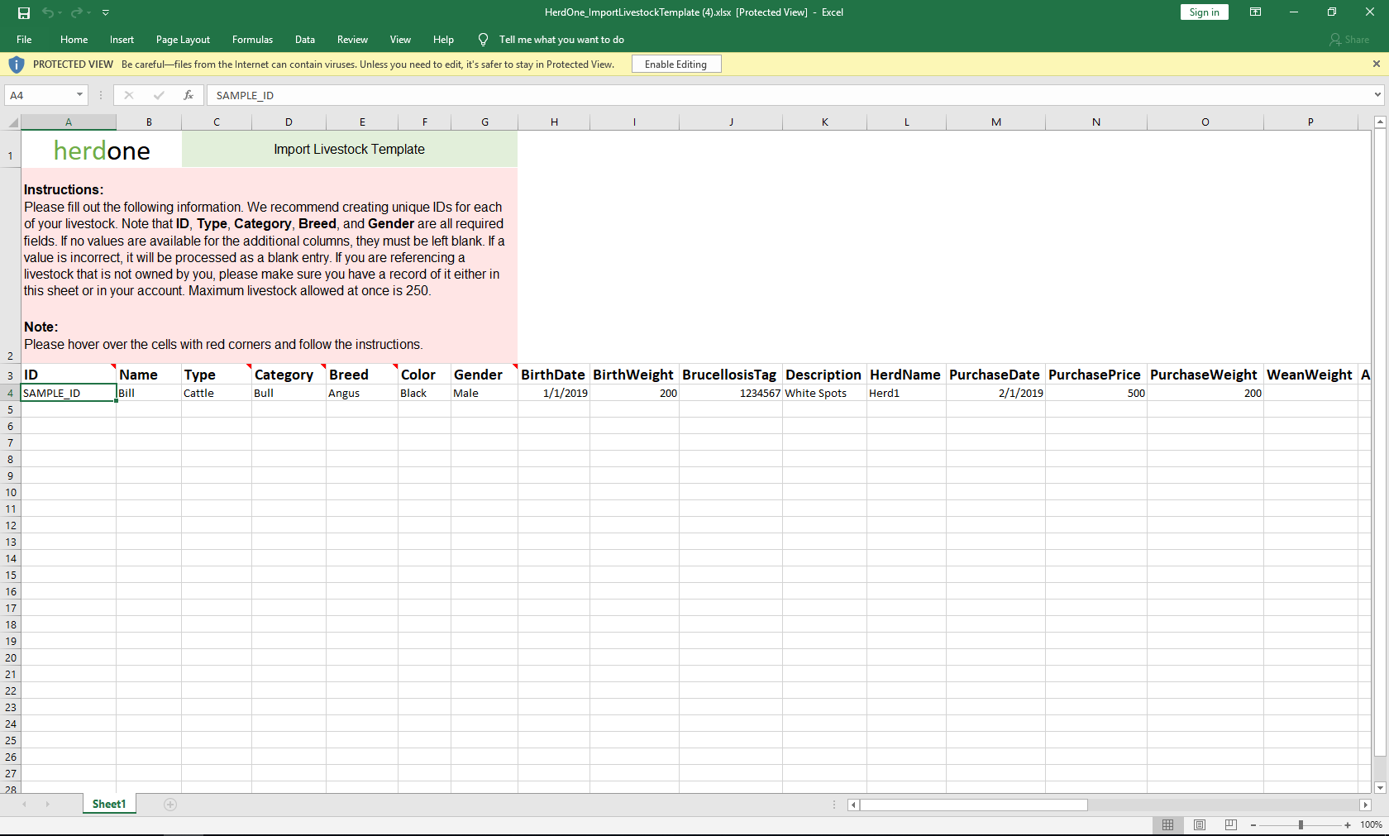The image size is (1389, 836).
Task: Open the Sheet1 tab
Action: (x=109, y=804)
